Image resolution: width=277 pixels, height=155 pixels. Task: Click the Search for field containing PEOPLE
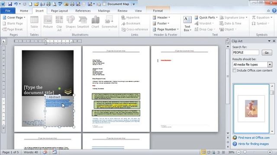point(246,53)
